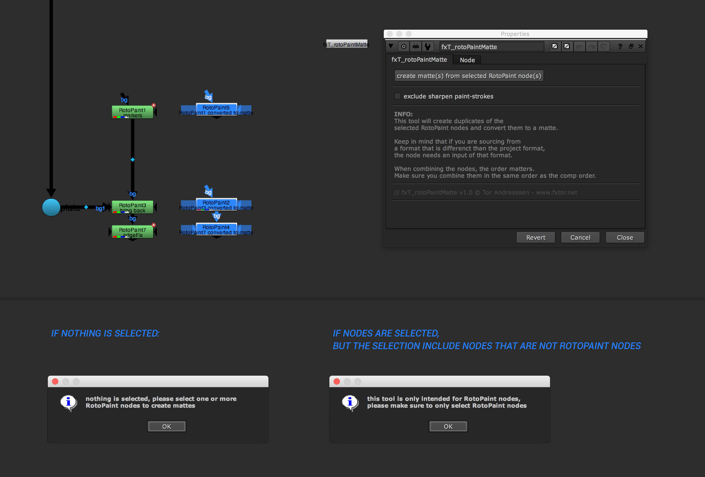705x477 pixels.
Task: Click the Cancel button
Action: click(580, 237)
